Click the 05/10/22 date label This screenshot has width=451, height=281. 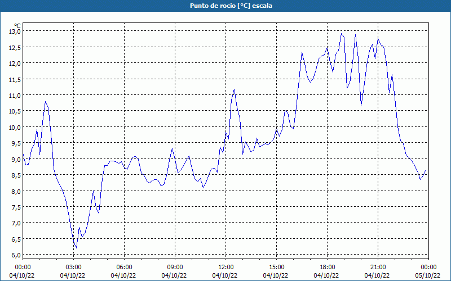click(x=427, y=275)
